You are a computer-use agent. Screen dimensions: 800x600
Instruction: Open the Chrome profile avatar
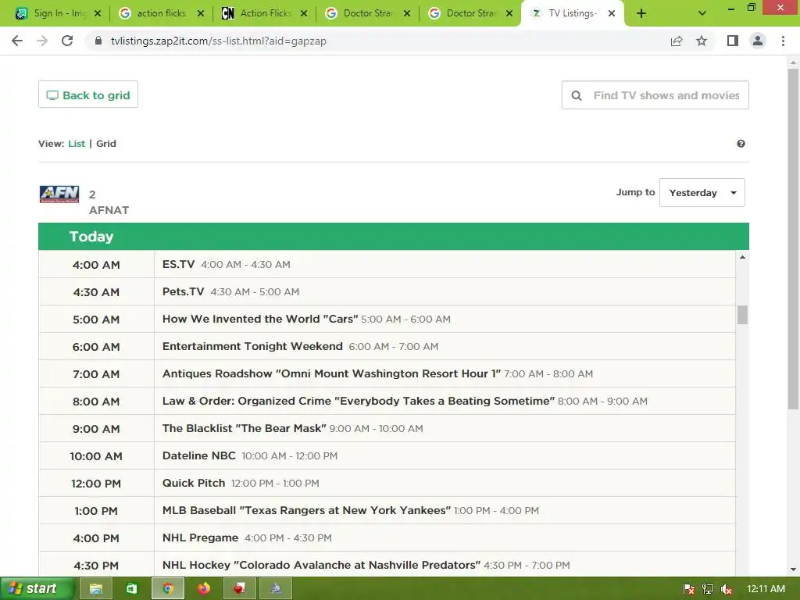point(758,41)
